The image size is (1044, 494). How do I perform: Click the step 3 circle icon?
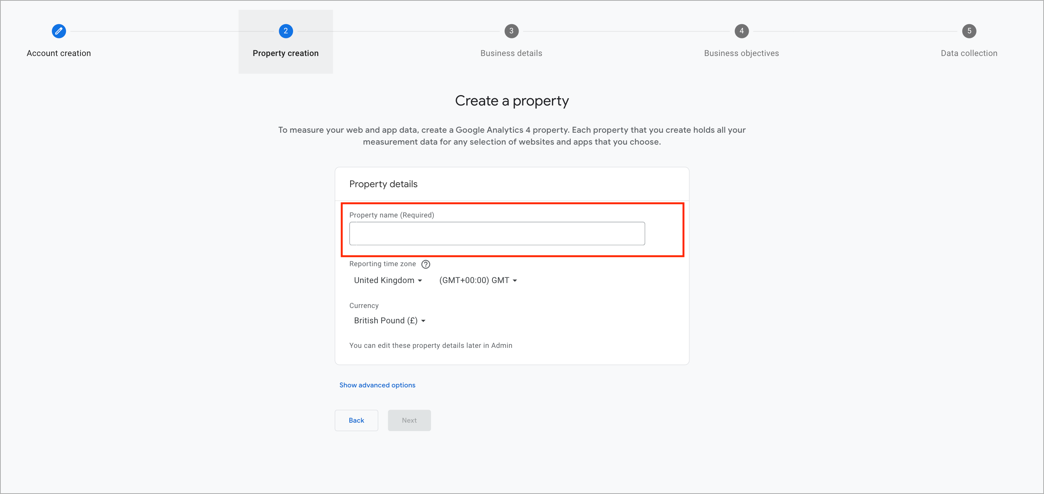[512, 31]
